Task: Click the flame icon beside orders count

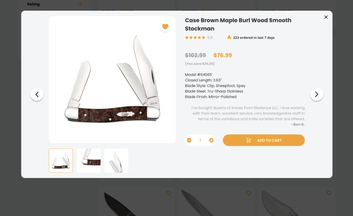Action: click(x=229, y=37)
